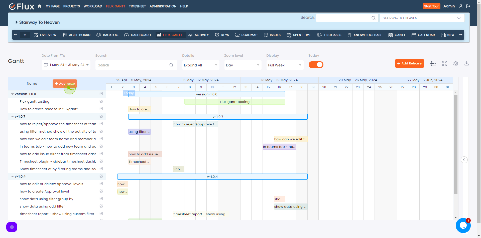Download the Gantt chart

pos(466,63)
